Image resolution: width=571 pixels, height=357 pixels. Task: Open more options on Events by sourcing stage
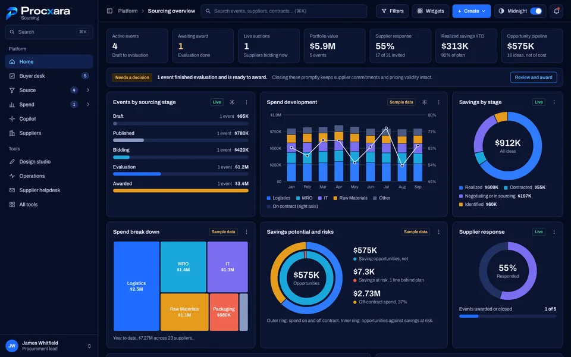[246, 102]
